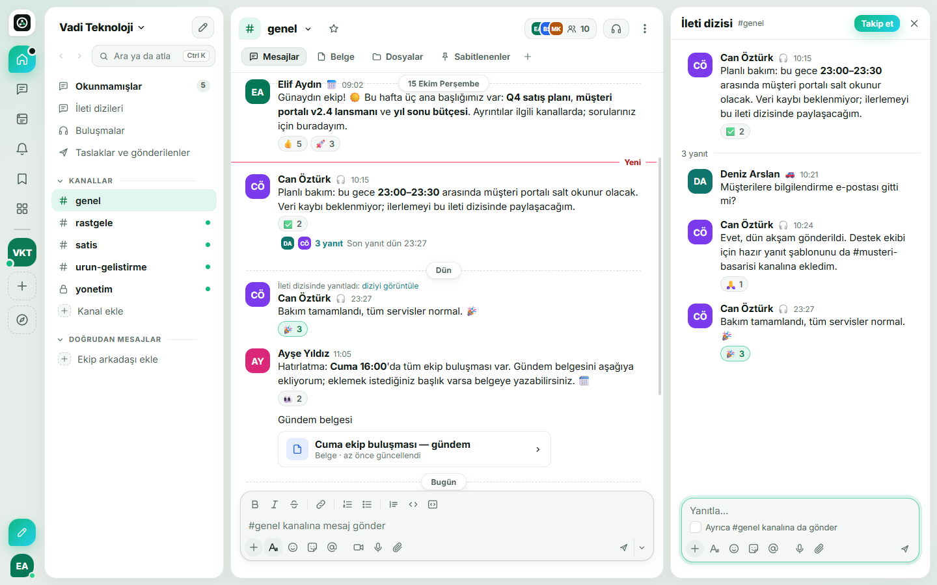
Task: Click the Yanıtla reply input field
Action: point(800,511)
